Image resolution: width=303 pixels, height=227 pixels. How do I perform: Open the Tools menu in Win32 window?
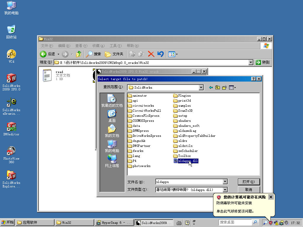(116, 46)
